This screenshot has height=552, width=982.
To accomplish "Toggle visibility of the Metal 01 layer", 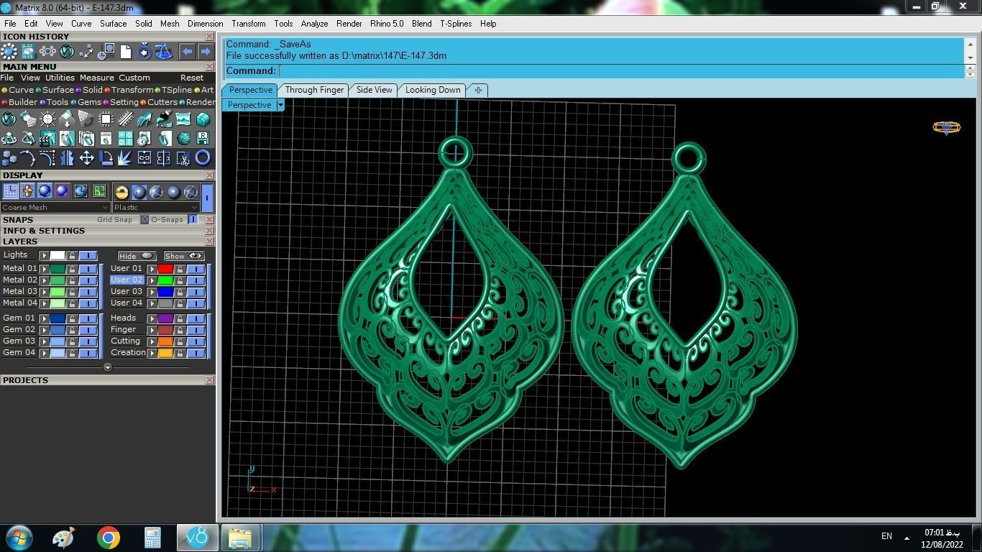I will tap(88, 268).
